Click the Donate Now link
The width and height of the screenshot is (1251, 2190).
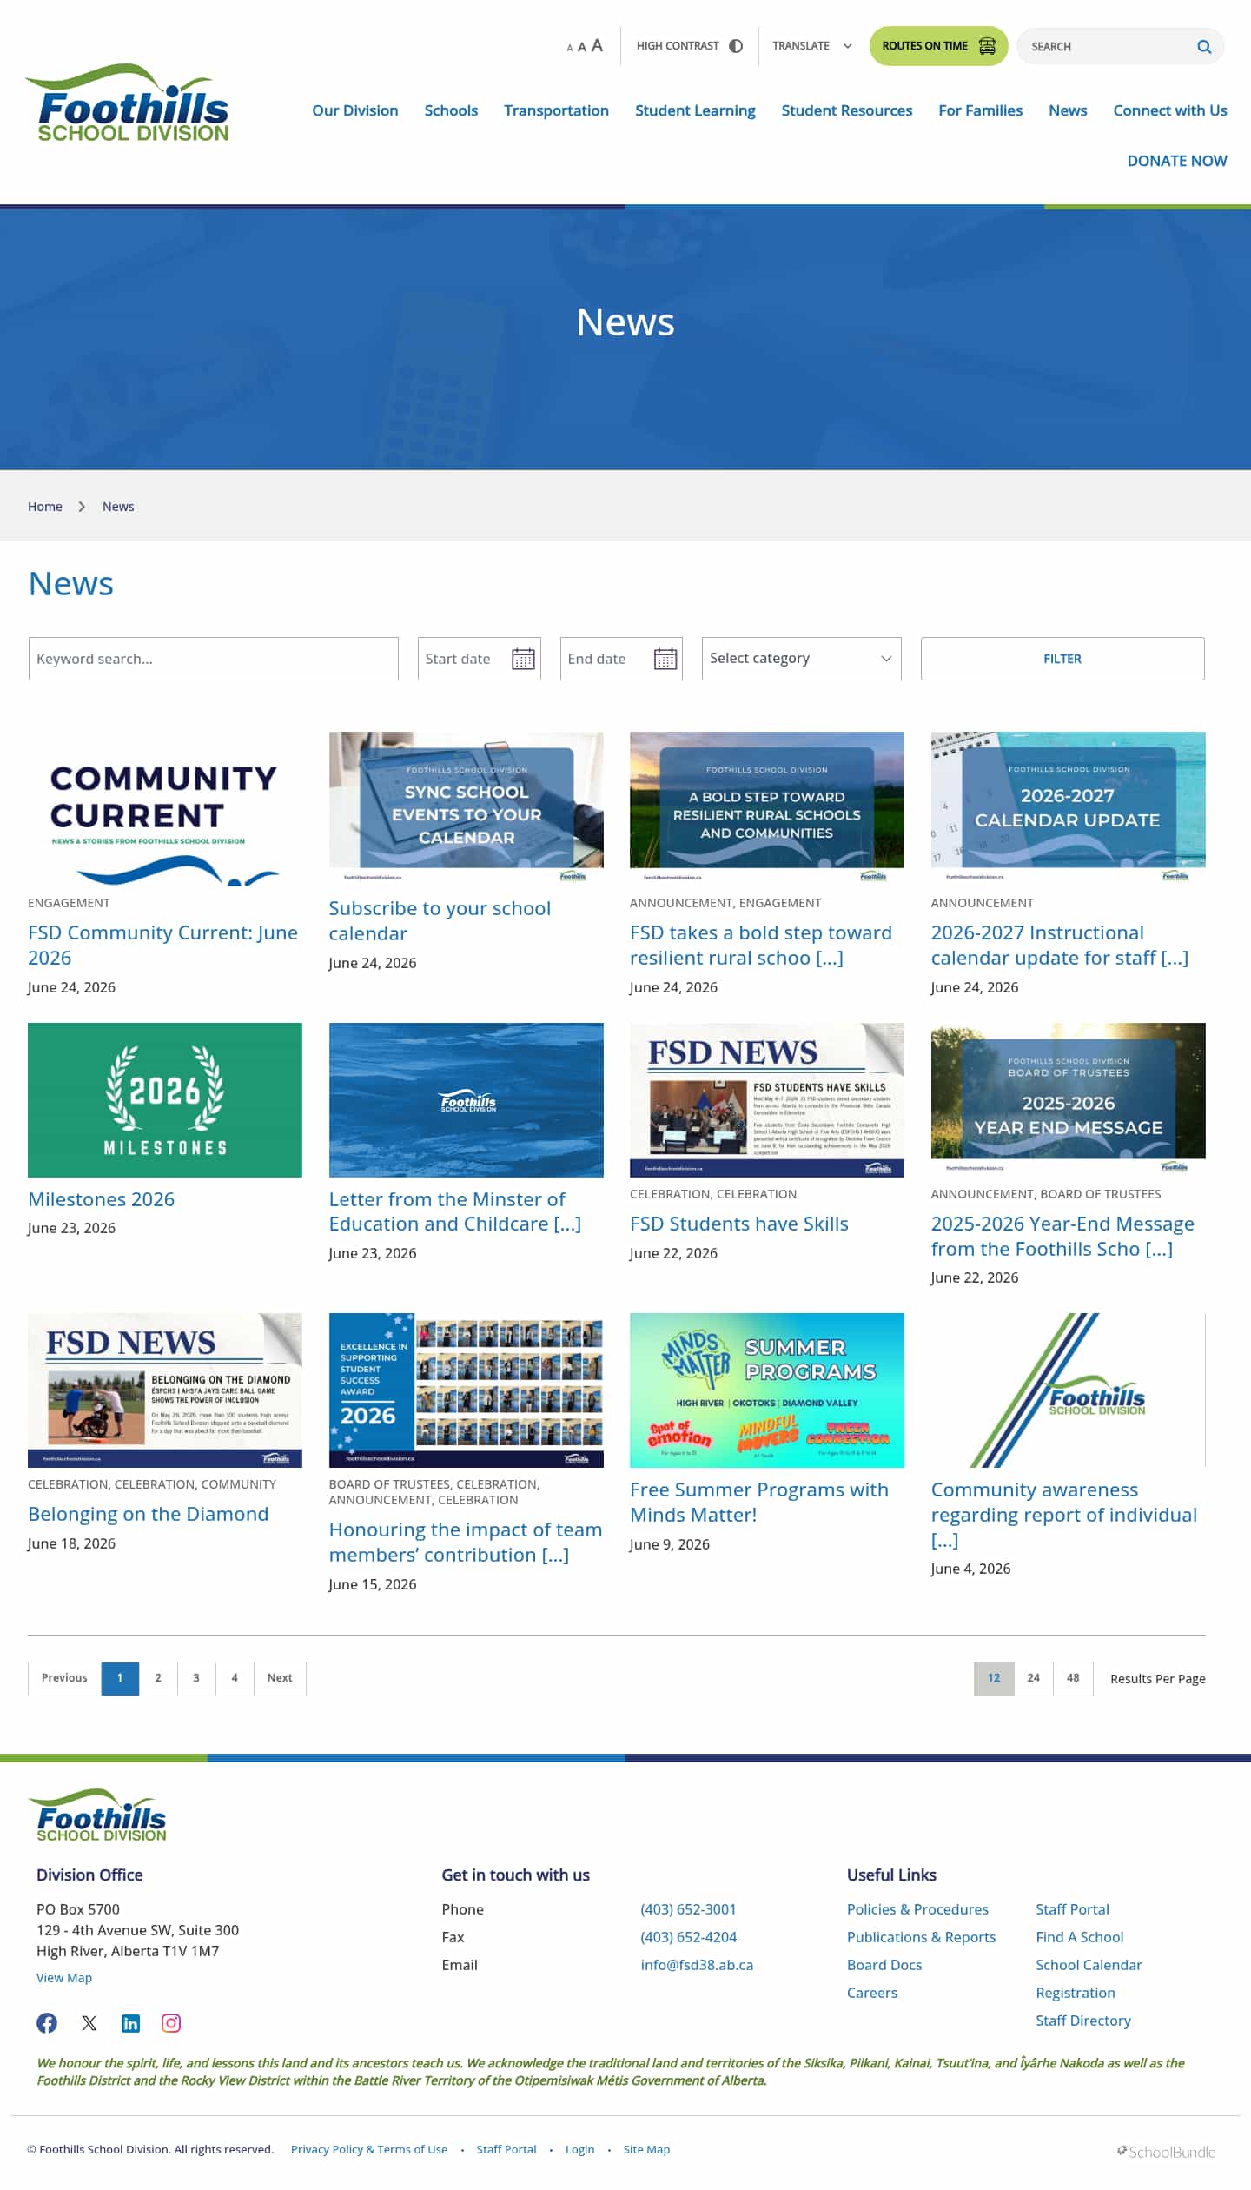click(1177, 161)
